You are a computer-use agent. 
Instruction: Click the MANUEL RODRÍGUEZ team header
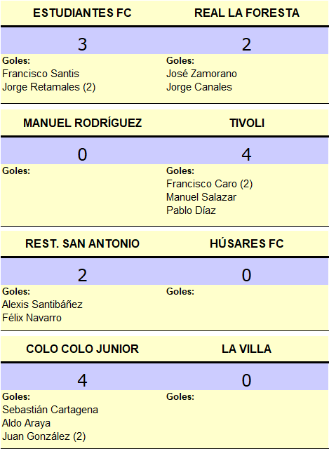tap(83, 123)
